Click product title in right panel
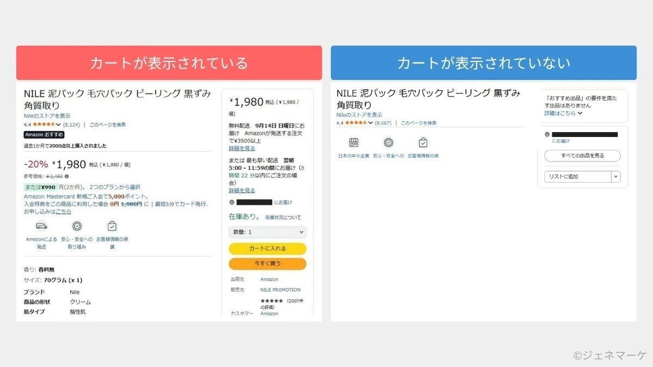 (428, 98)
